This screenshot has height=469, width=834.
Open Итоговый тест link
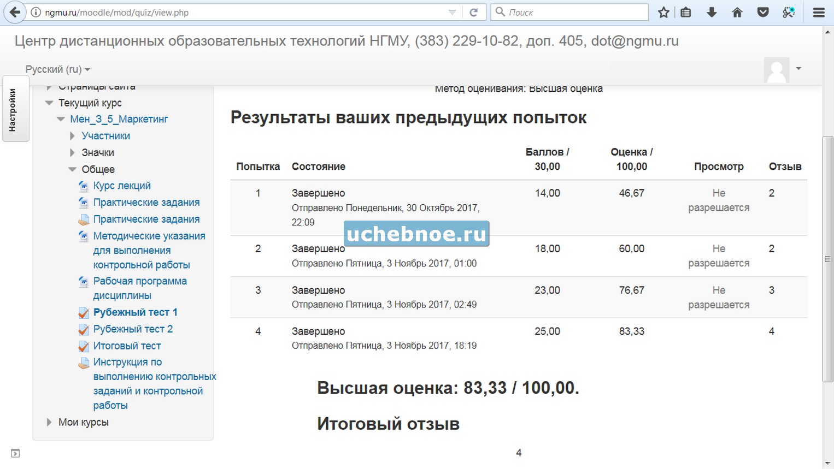pos(127,346)
